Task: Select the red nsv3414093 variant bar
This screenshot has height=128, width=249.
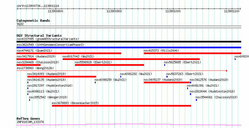Action: coord(62,77)
